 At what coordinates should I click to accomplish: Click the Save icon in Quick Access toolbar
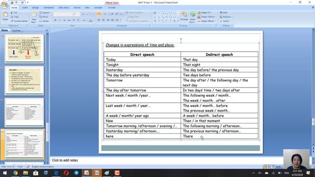(12, 2)
